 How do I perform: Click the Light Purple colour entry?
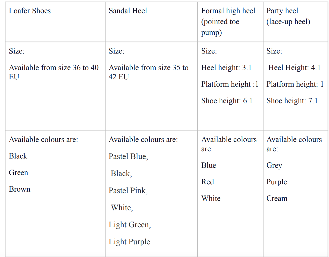click(x=129, y=242)
